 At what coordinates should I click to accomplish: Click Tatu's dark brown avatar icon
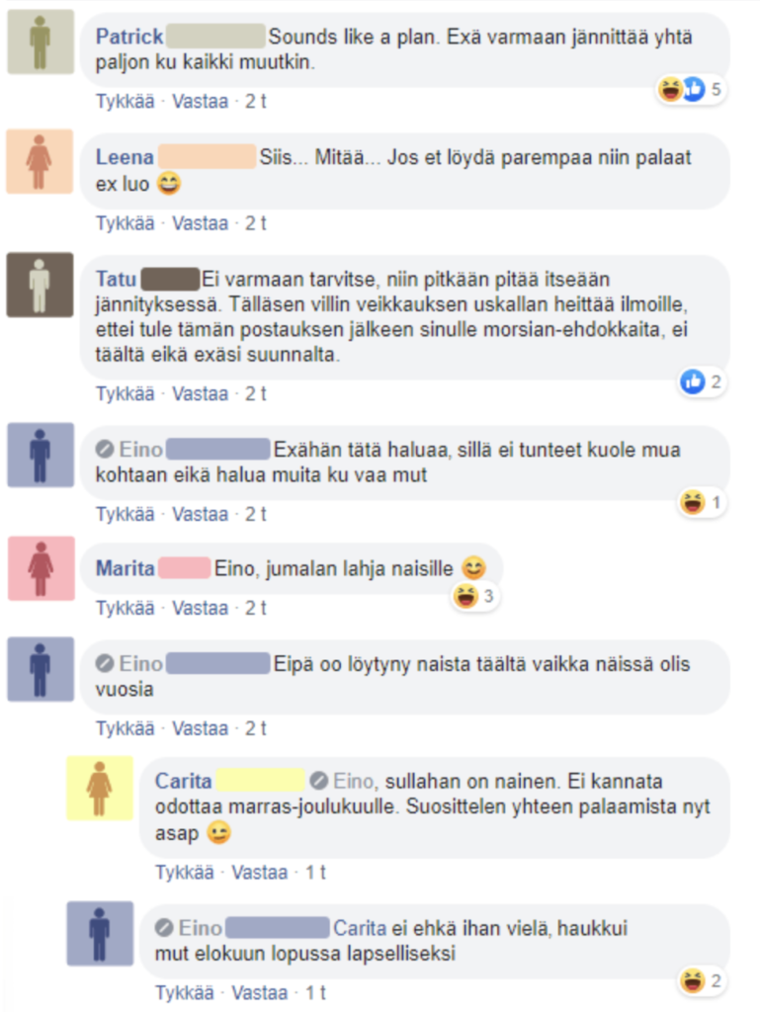(x=40, y=285)
